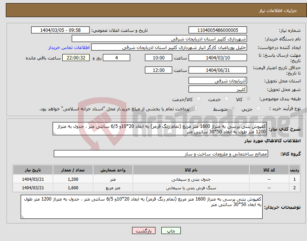Click the شهر محل تحویل field کلیبر

(217, 89)
